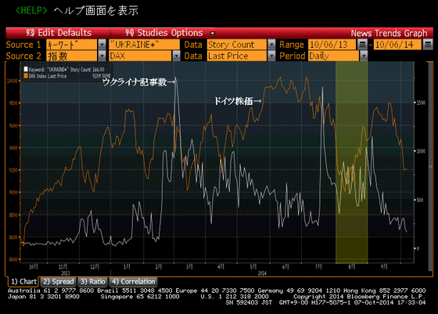Viewport: 438px width, 314px height.
Task: Click the 2014 year label on the axis
Action: [262, 273]
